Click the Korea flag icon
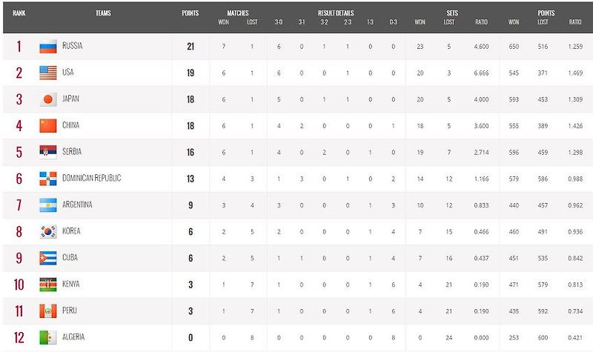 (48, 232)
